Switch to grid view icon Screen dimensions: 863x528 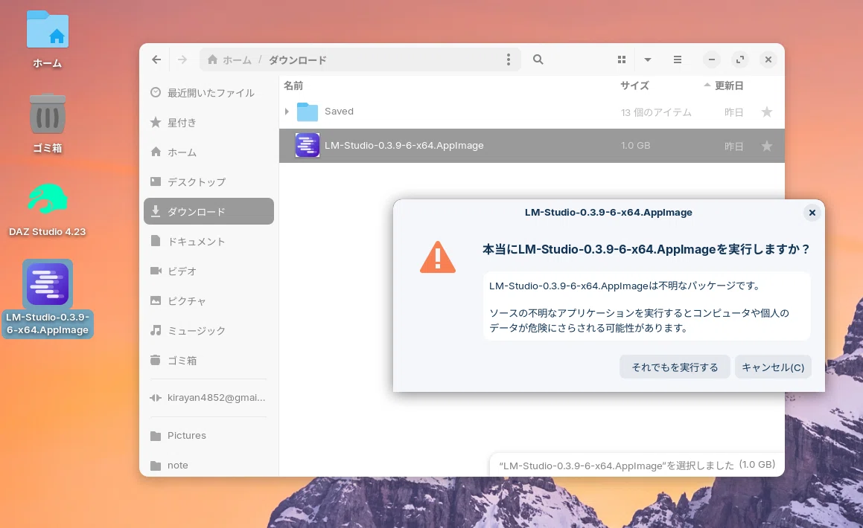pos(622,59)
